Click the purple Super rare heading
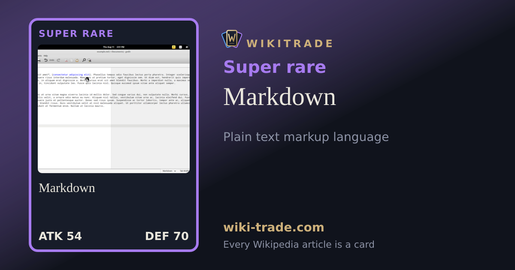The width and height of the screenshot is (515, 270). click(x=275, y=67)
